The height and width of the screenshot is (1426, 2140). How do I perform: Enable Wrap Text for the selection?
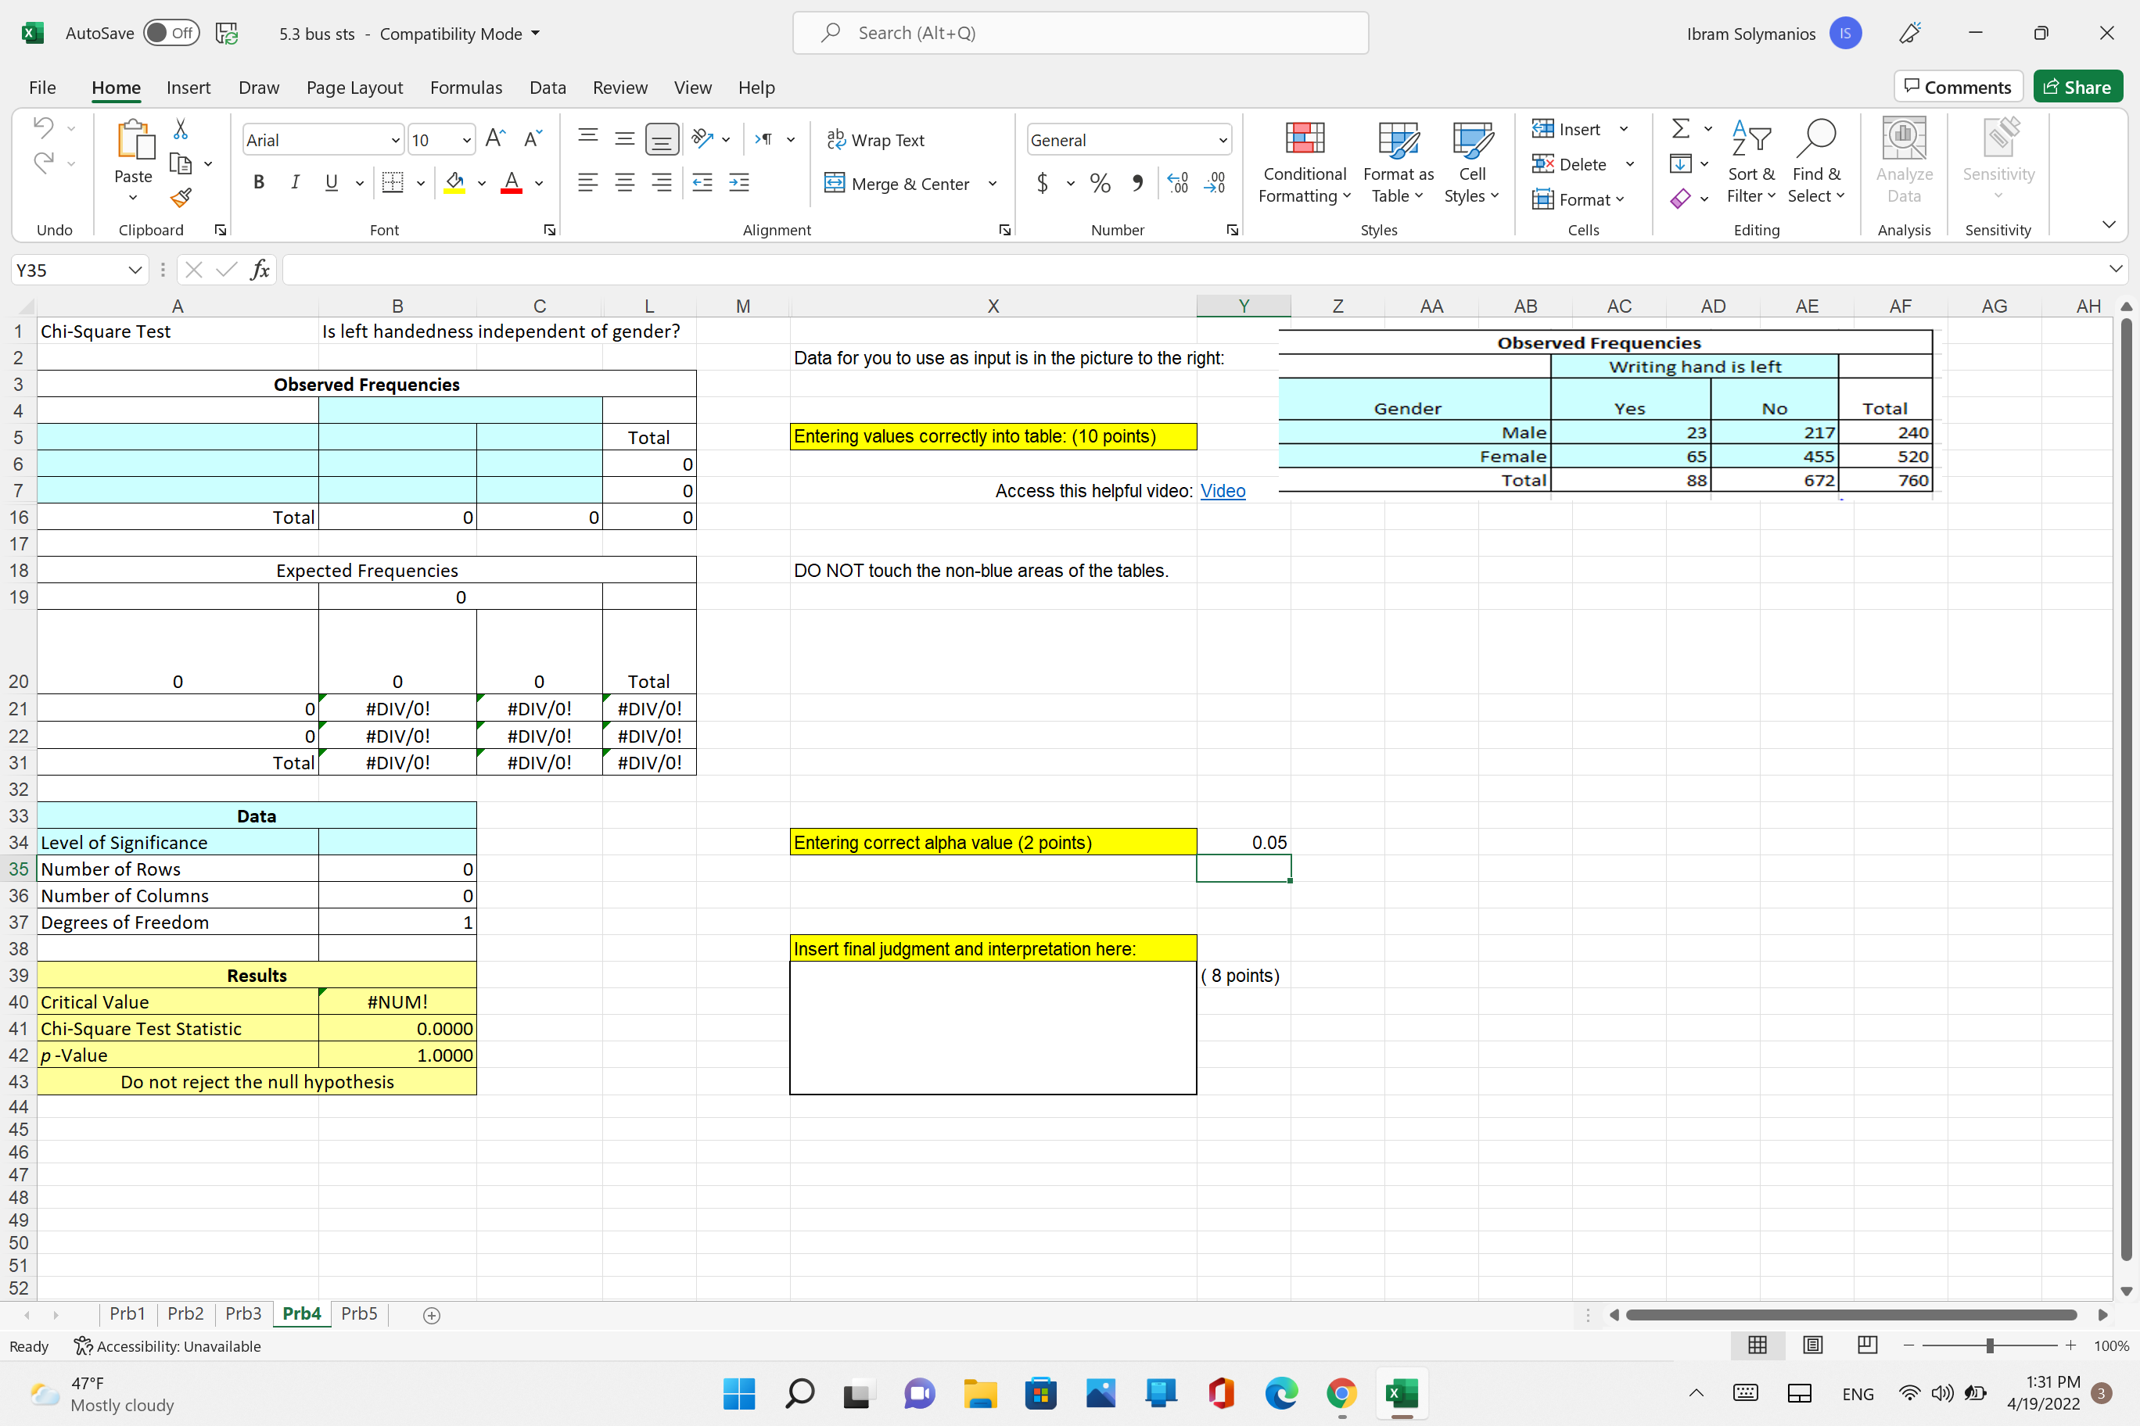(x=876, y=139)
